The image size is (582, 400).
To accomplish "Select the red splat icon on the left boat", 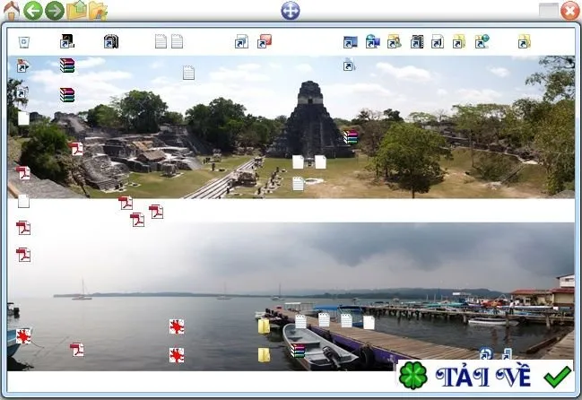I will coord(23,336).
